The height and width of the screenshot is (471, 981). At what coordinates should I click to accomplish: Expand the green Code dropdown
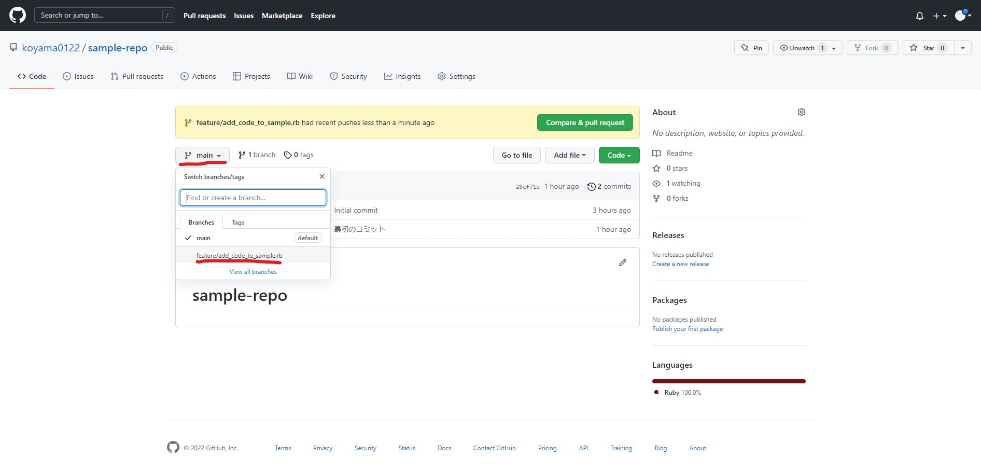point(619,155)
